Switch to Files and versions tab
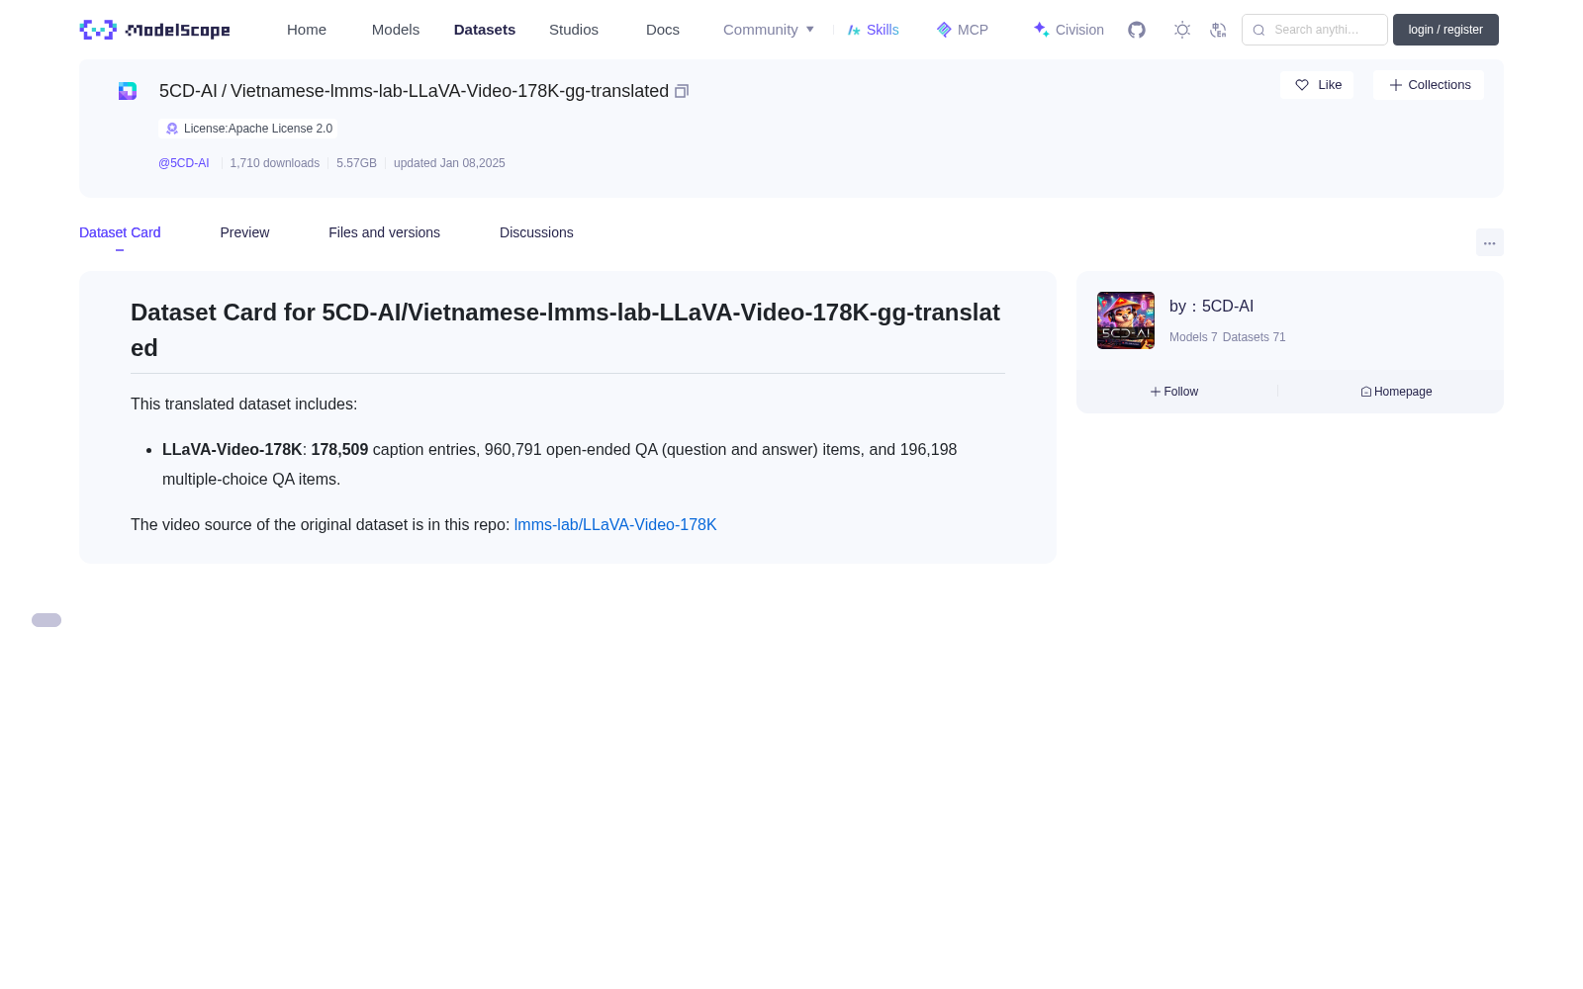This screenshot has height=989, width=1583. pyautogui.click(x=384, y=232)
